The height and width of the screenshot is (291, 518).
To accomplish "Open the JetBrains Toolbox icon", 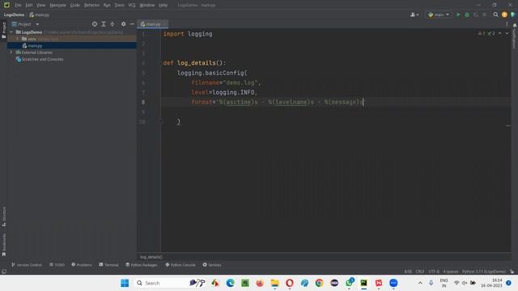I will coord(512,15).
